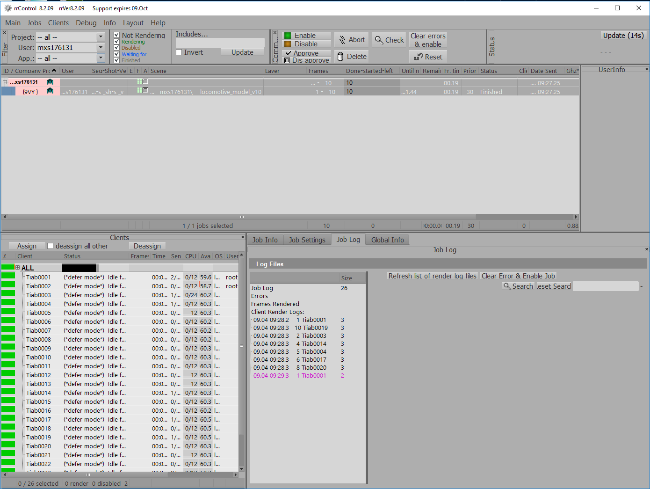650x489 pixels.
Task: Toggle the Not Rendering filter checkbox
Action: [117, 35]
